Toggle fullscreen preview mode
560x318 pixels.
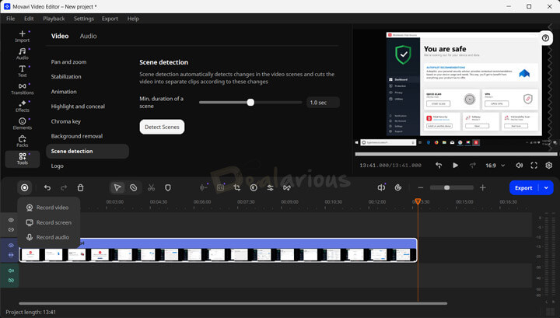pos(534,165)
